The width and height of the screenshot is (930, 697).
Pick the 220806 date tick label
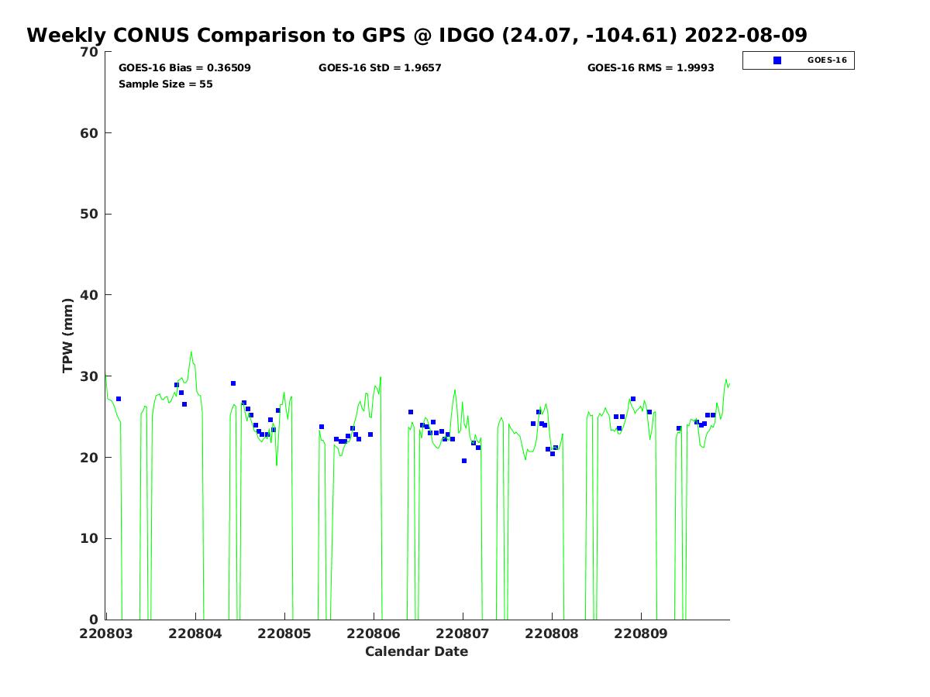coord(374,633)
